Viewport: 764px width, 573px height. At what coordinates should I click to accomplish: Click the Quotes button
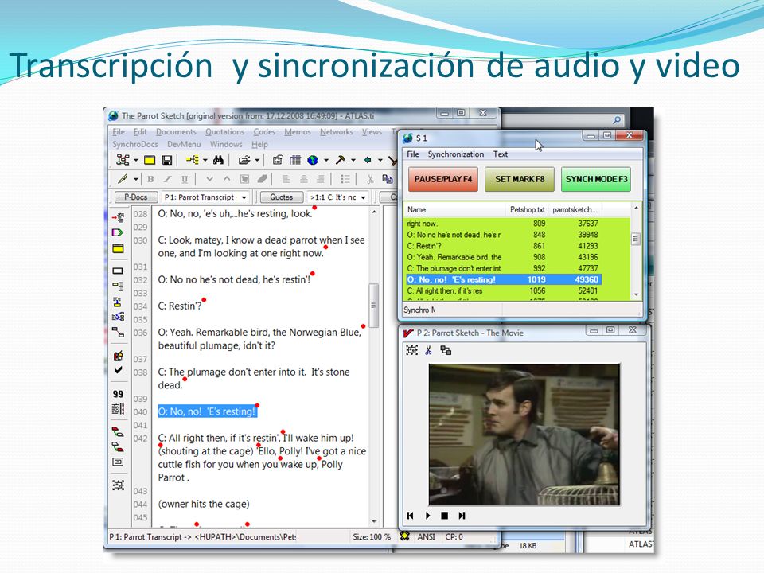[x=281, y=197]
